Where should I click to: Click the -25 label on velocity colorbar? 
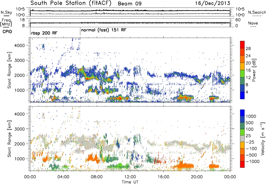tap(250, 142)
